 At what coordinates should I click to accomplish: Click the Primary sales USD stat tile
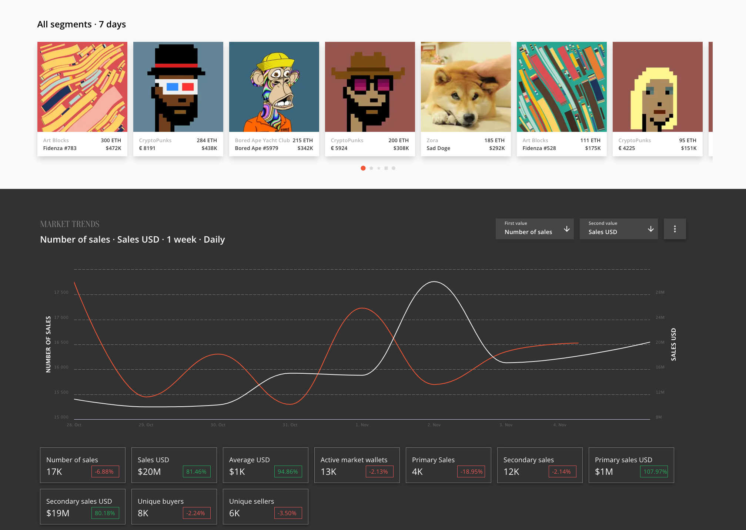(631, 465)
